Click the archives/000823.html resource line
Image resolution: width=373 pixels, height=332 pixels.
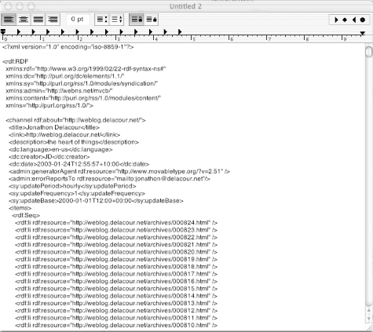116,230
